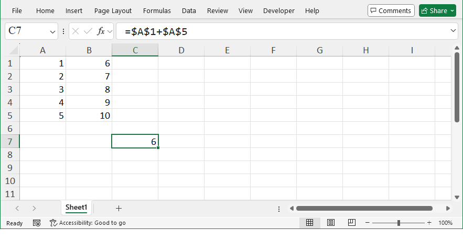Click the vertical scrollbar down arrow
463x252 pixels.
coord(457,197)
